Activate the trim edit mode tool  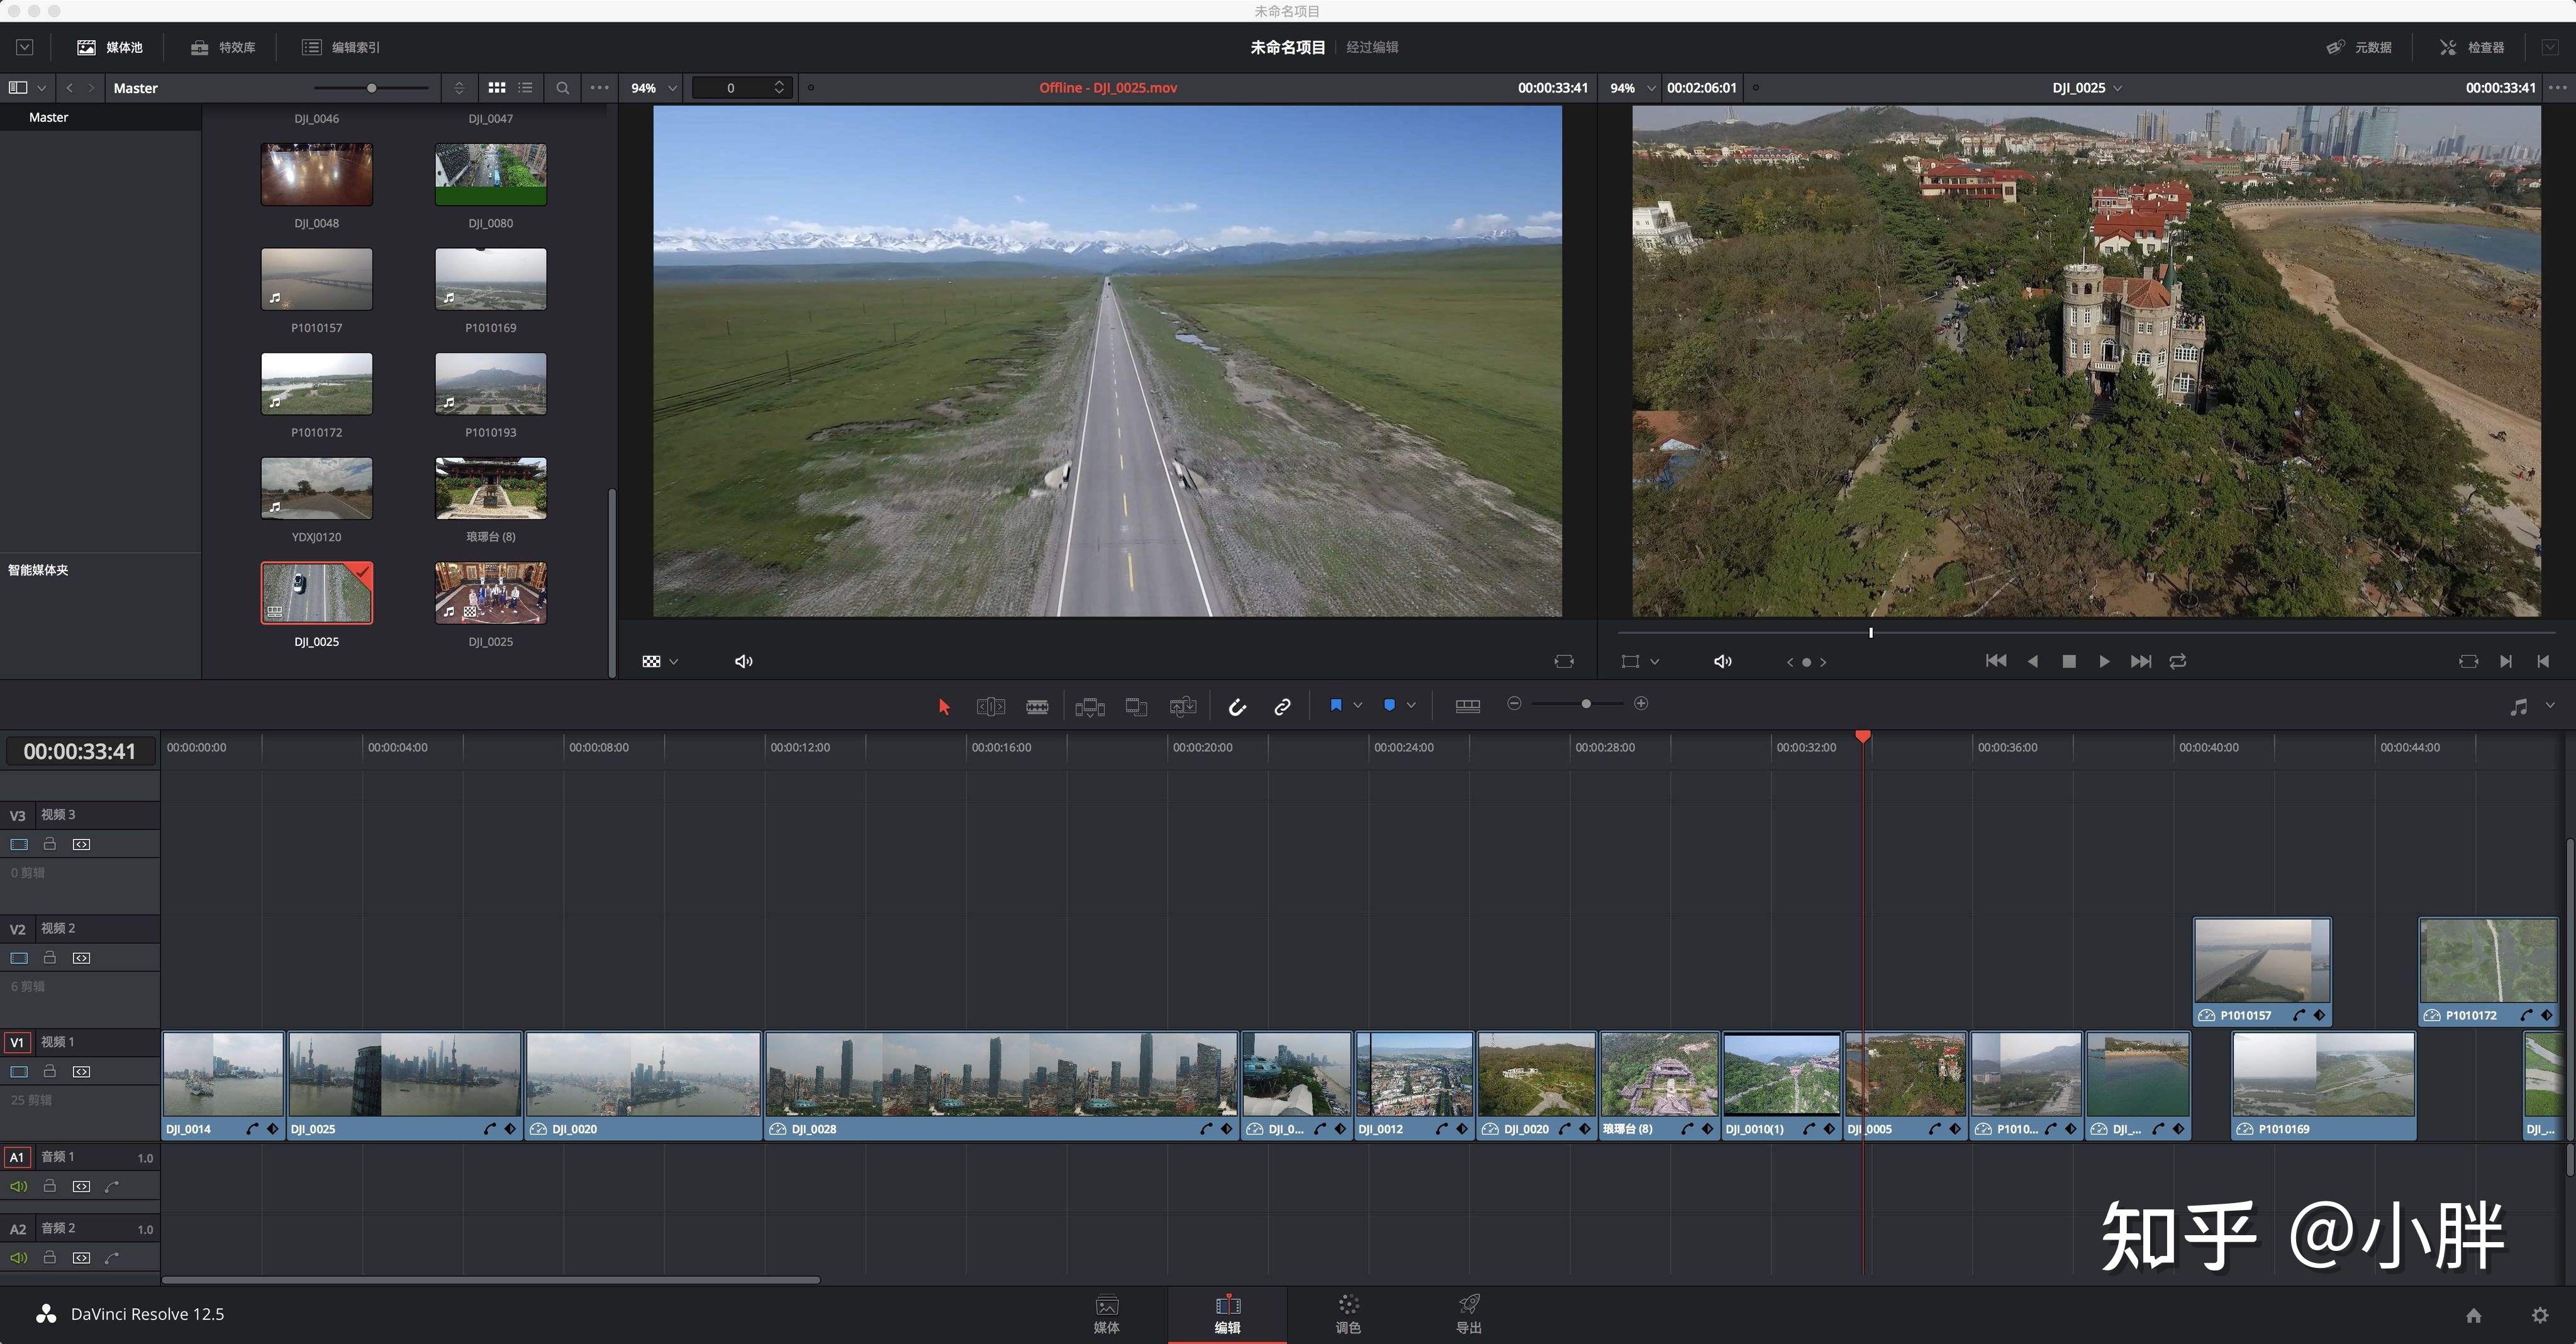pos(990,706)
